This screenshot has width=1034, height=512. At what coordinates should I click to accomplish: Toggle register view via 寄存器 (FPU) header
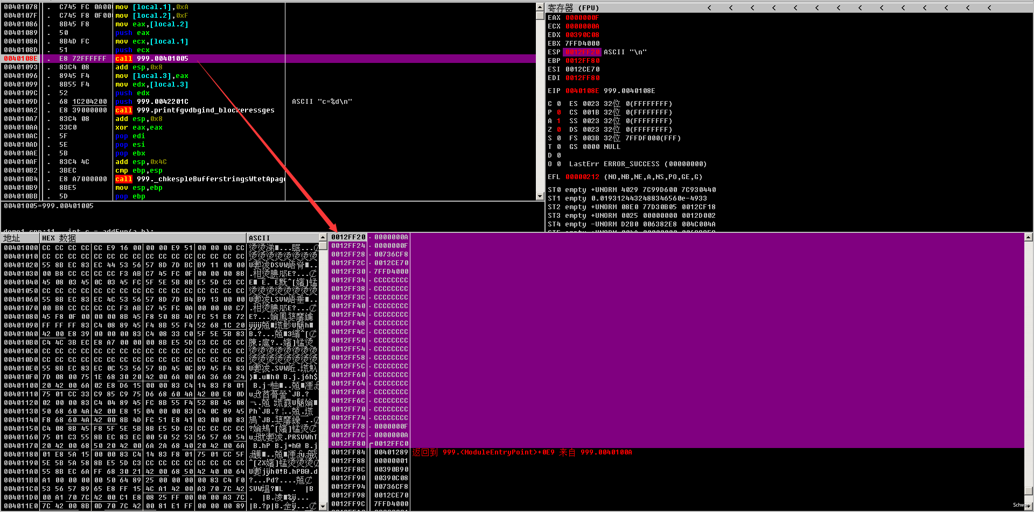click(573, 8)
